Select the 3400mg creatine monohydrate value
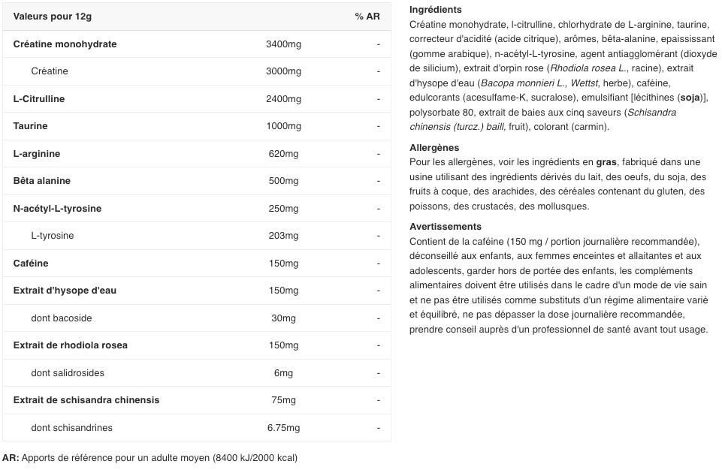This screenshot has height=470, width=722. [x=283, y=44]
